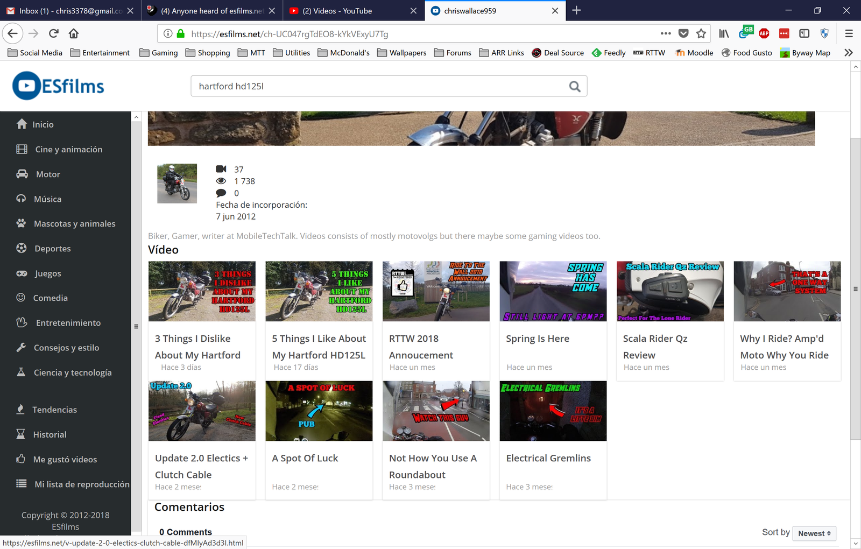Viewport: 861px width, 549px height.
Task: Open the Firefox hamburger menu
Action: coord(849,33)
